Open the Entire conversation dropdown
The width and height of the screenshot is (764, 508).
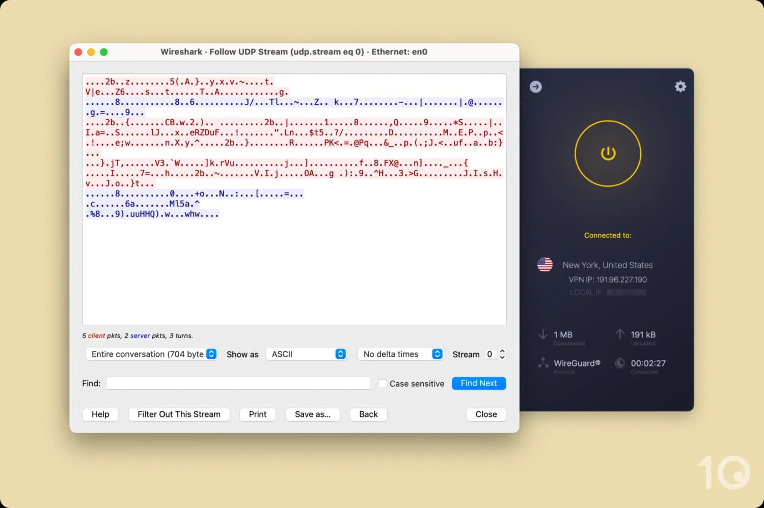151,354
